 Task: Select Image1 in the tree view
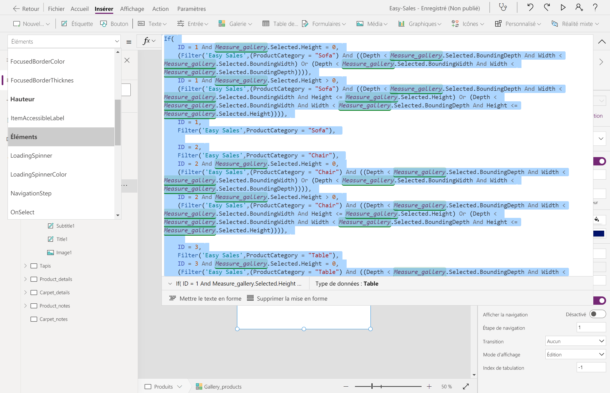point(64,252)
